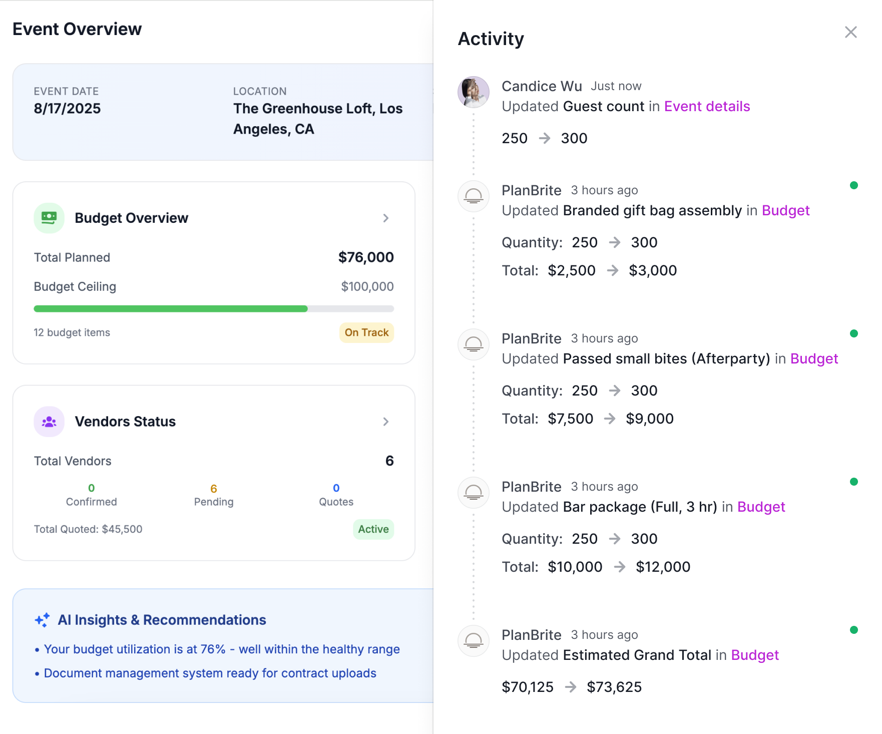Screen dimensions: 882x734
Task: Open Budget link in Estimated Grand Total entry
Action: pyautogui.click(x=754, y=655)
